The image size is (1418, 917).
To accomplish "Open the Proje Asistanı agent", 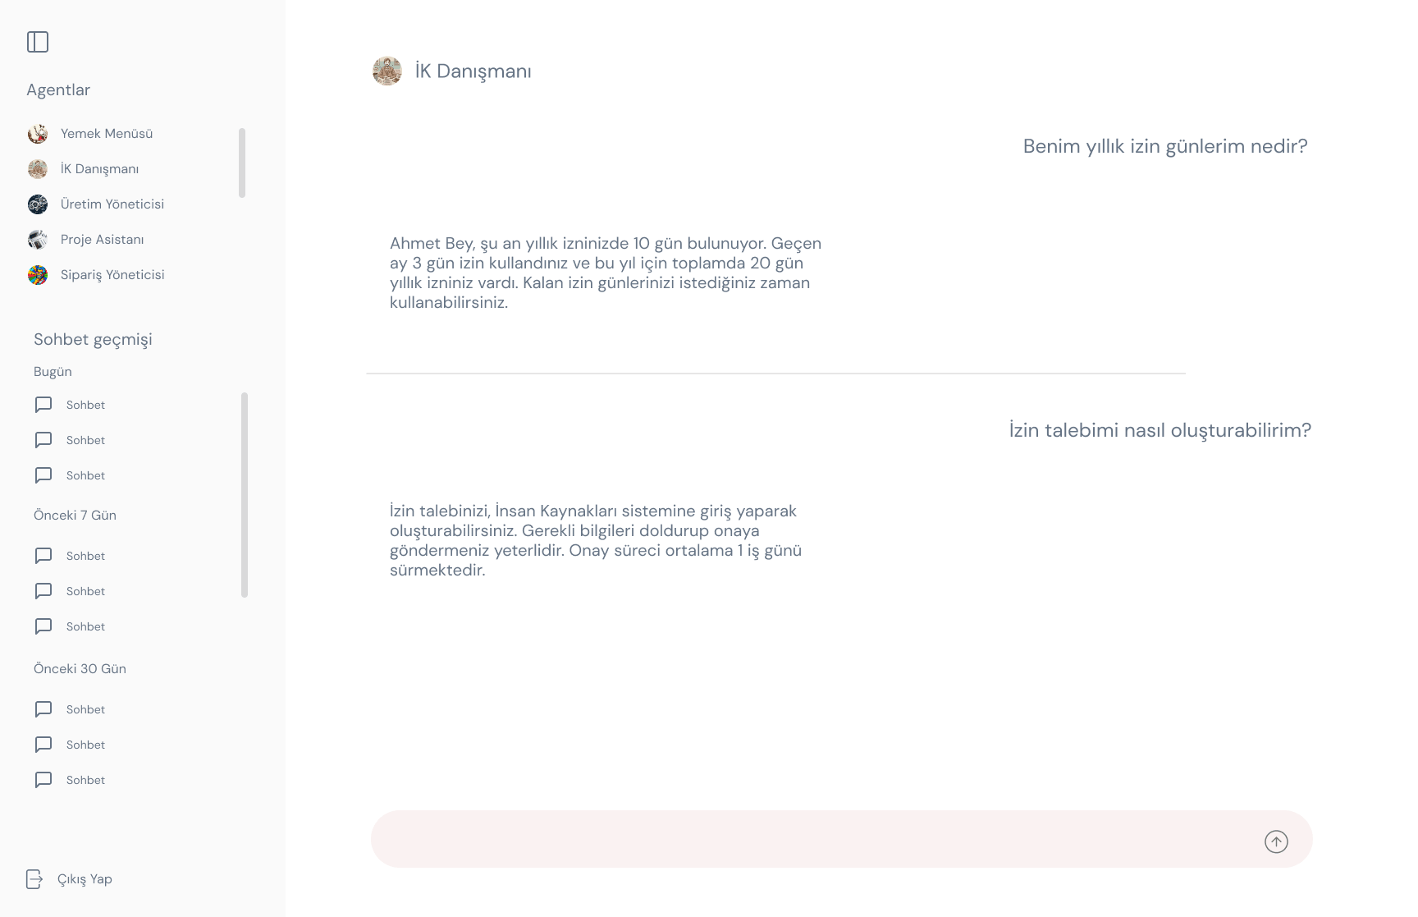I will coord(102,240).
